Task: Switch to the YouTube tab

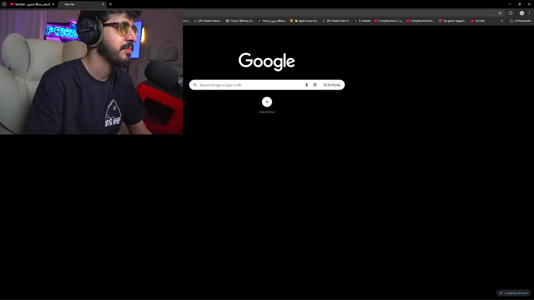Action: tap(32, 4)
